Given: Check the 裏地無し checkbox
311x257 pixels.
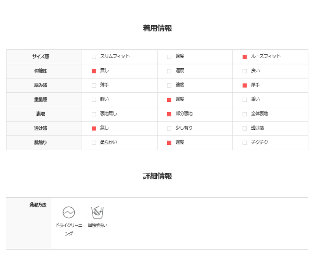Looking at the screenshot, I should (94, 114).
